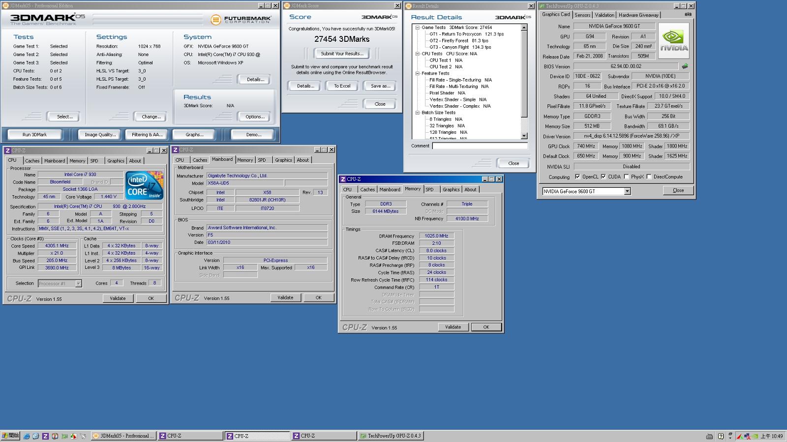Screen dimensions: 787x442
Task: Collapse the Game Tests tree node
Action: coord(418,28)
